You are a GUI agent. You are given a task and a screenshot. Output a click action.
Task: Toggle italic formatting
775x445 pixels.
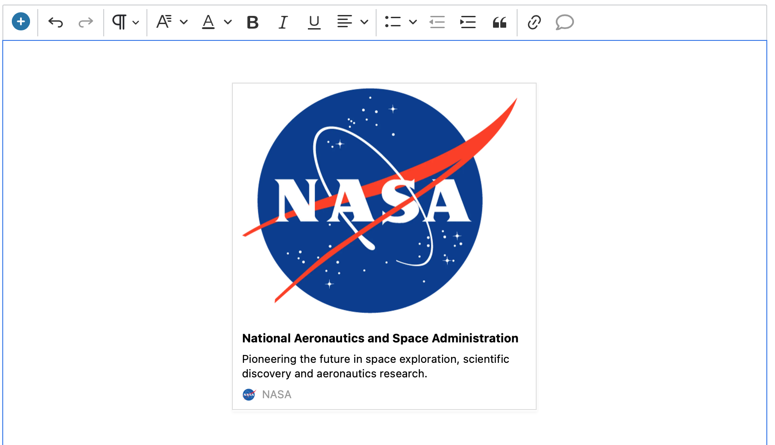pos(283,22)
